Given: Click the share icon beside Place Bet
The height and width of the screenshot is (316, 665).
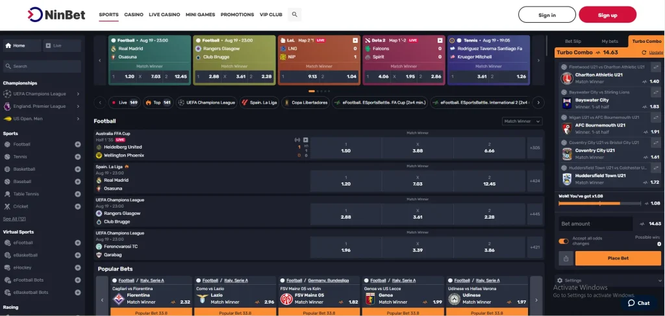Looking at the screenshot, I should (x=565, y=258).
